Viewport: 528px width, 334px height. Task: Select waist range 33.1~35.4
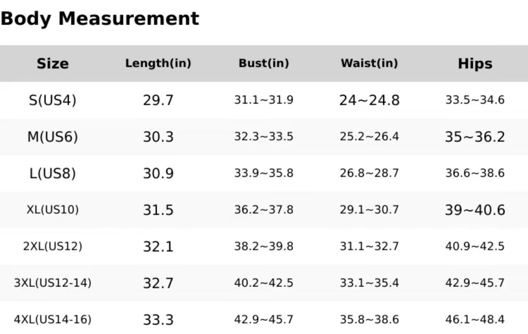[369, 283]
